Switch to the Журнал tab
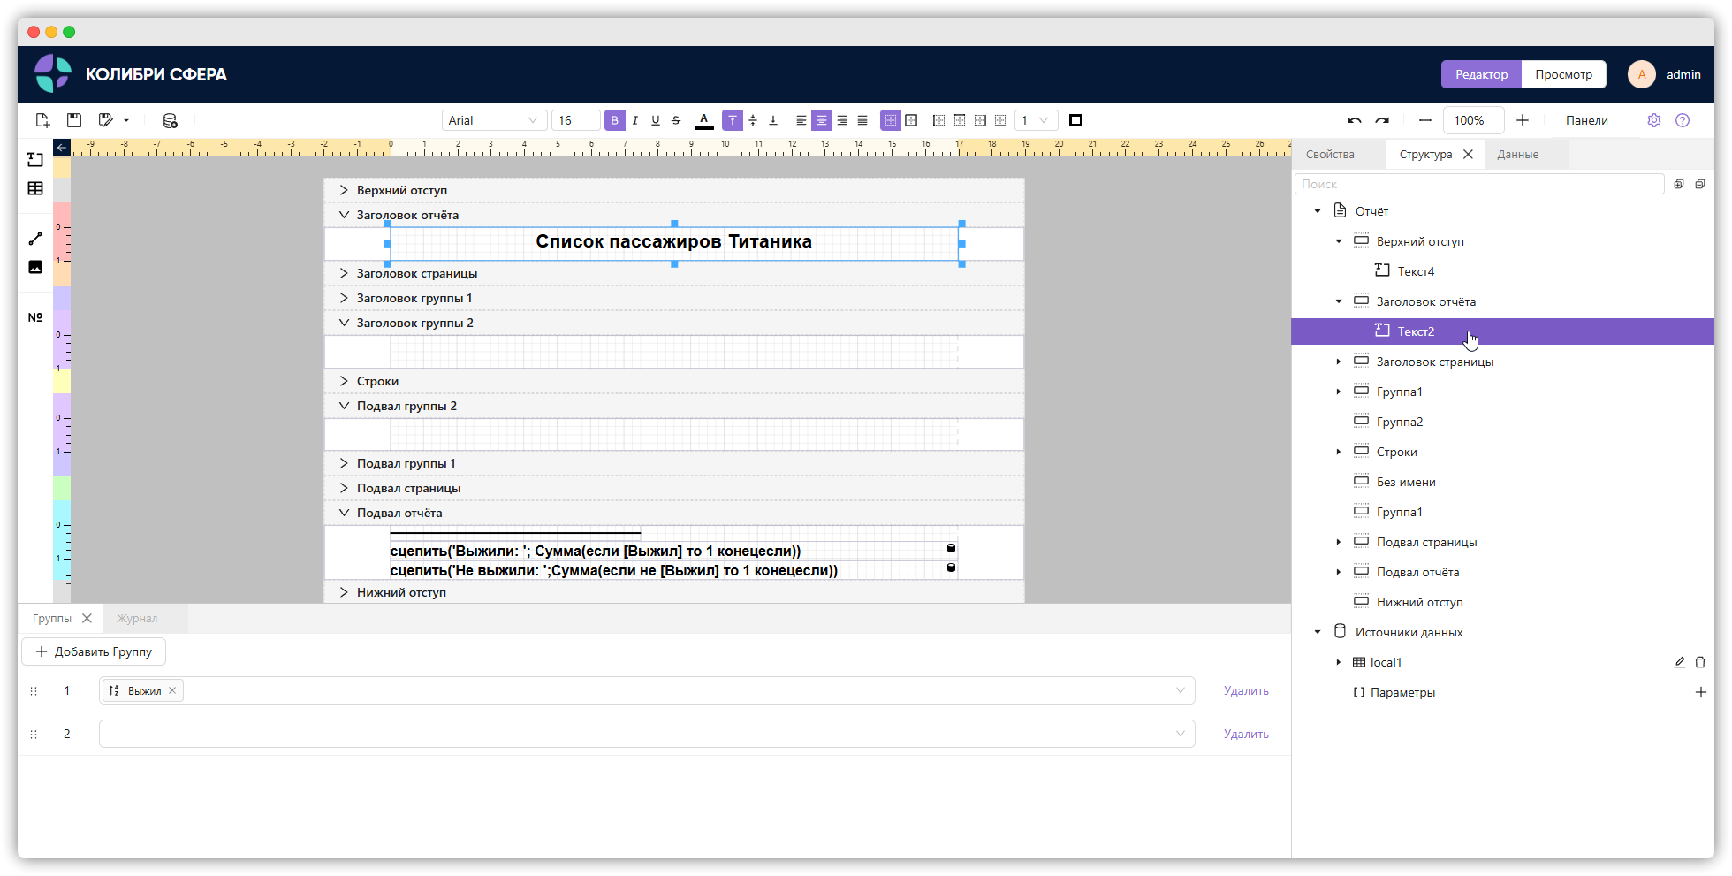The height and width of the screenshot is (876, 1732). (137, 618)
